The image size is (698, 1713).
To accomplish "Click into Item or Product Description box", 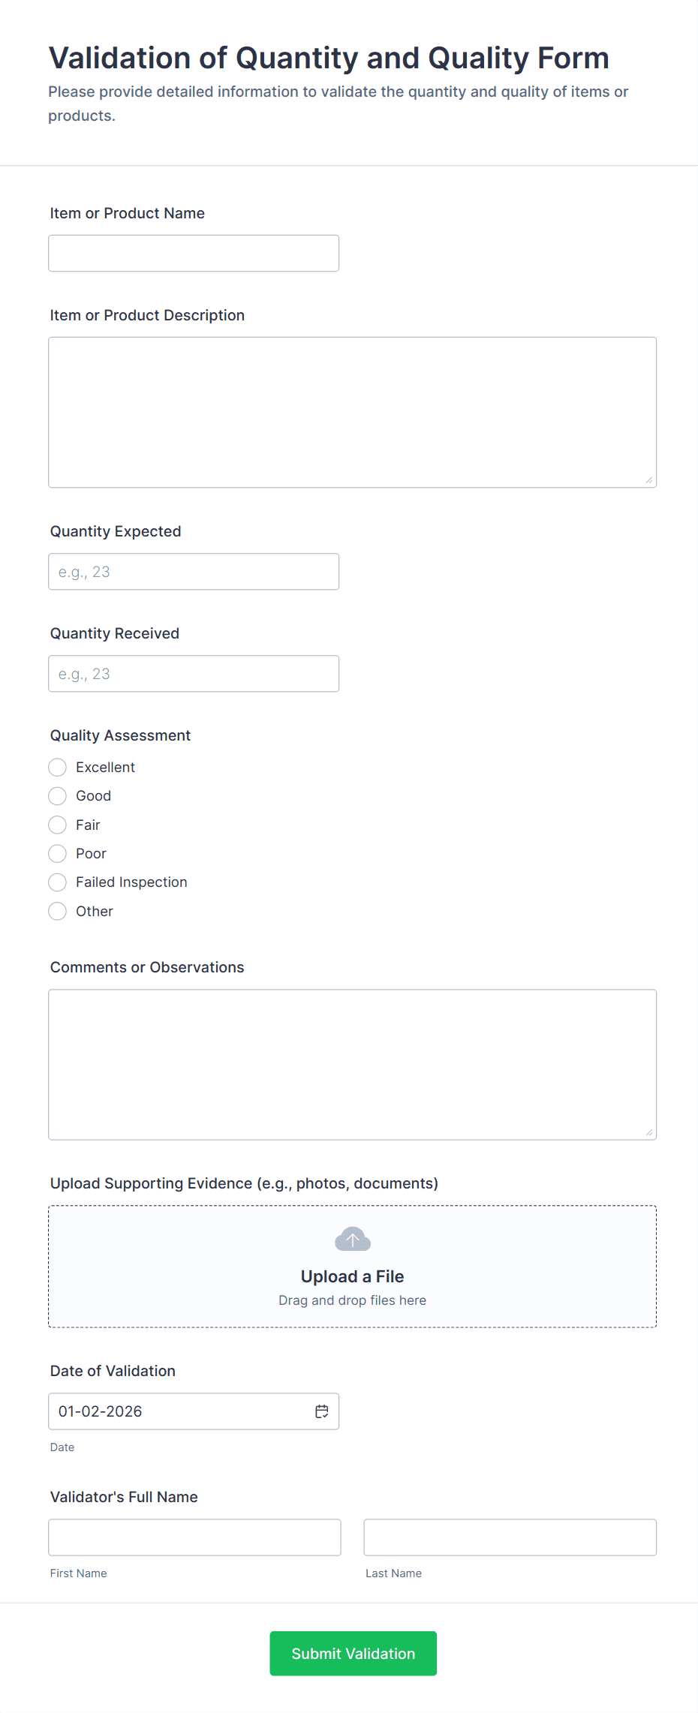I will pyautogui.click(x=352, y=412).
